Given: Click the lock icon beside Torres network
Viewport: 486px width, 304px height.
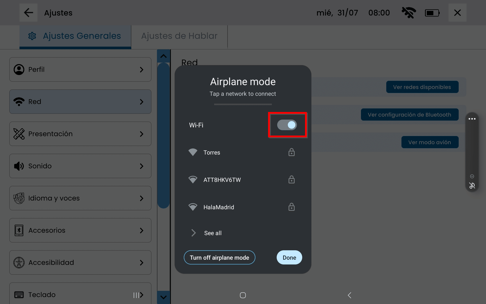Looking at the screenshot, I should click(x=291, y=152).
